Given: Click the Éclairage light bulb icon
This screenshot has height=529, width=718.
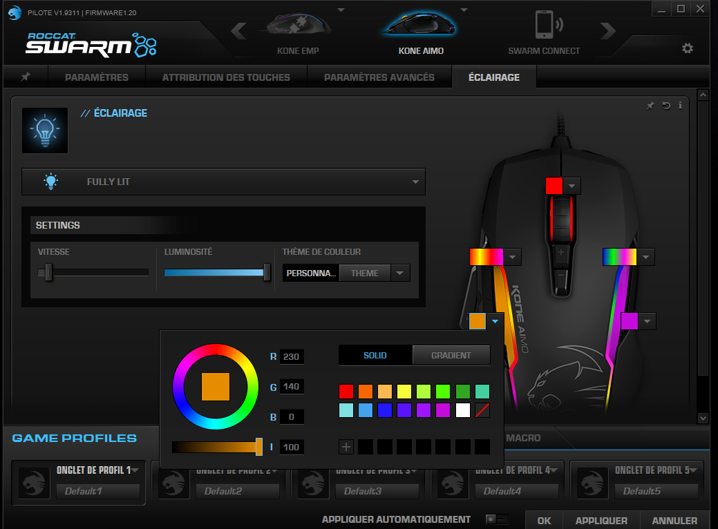Looking at the screenshot, I should click(x=45, y=131).
